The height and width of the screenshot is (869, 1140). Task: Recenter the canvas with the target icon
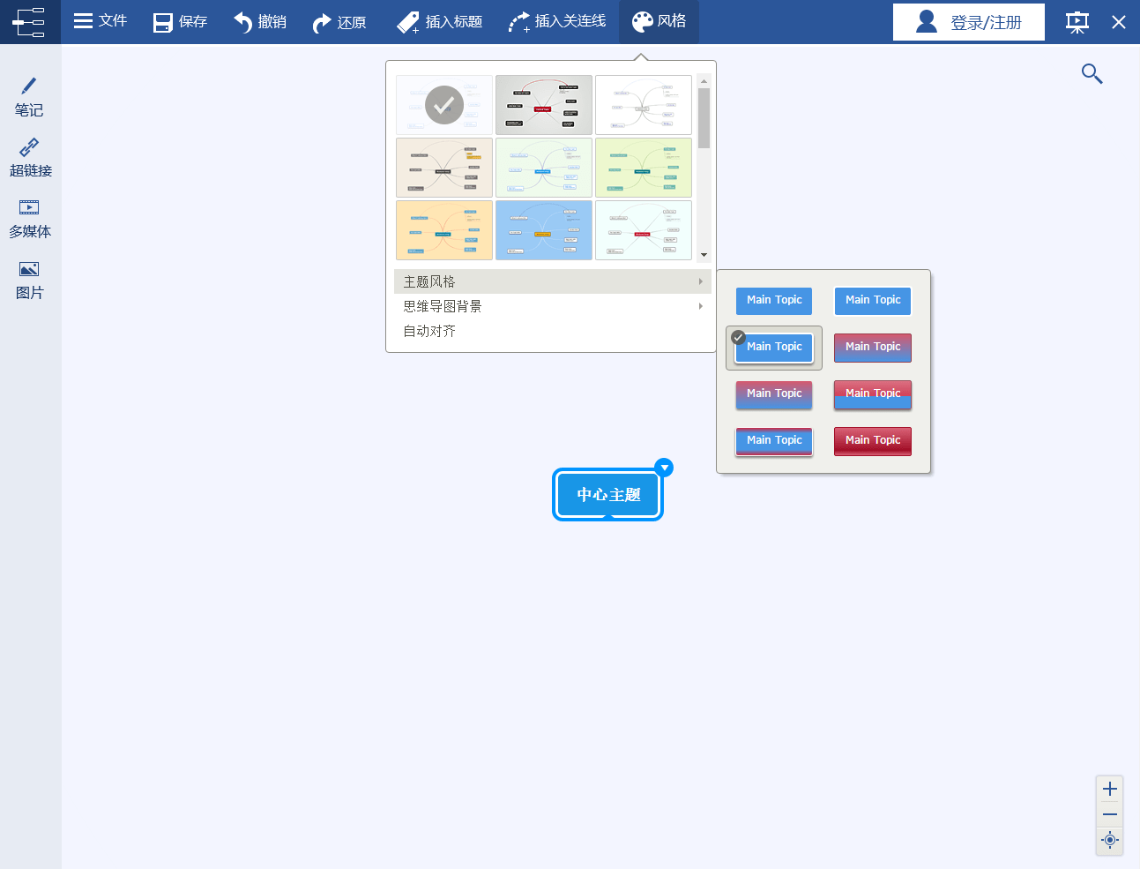1110,840
